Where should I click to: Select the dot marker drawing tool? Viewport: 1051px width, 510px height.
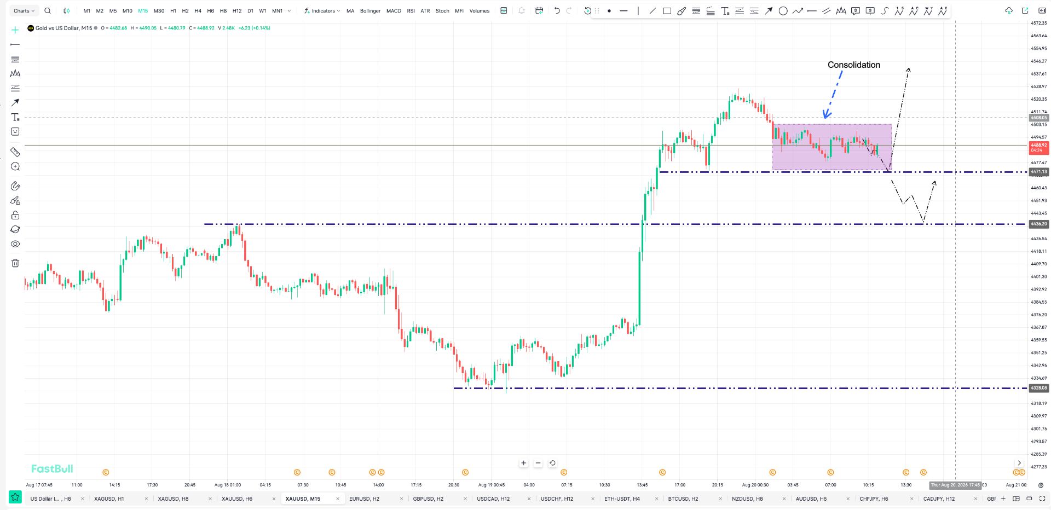(x=609, y=11)
